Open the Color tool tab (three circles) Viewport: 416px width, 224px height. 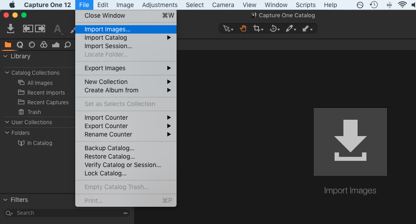pos(43,45)
